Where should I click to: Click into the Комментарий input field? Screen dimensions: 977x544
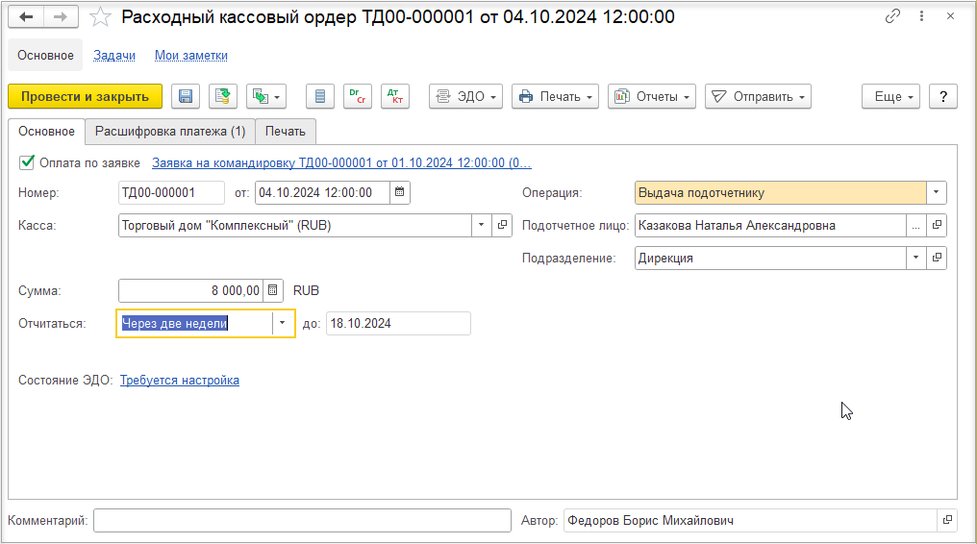pyautogui.click(x=302, y=520)
